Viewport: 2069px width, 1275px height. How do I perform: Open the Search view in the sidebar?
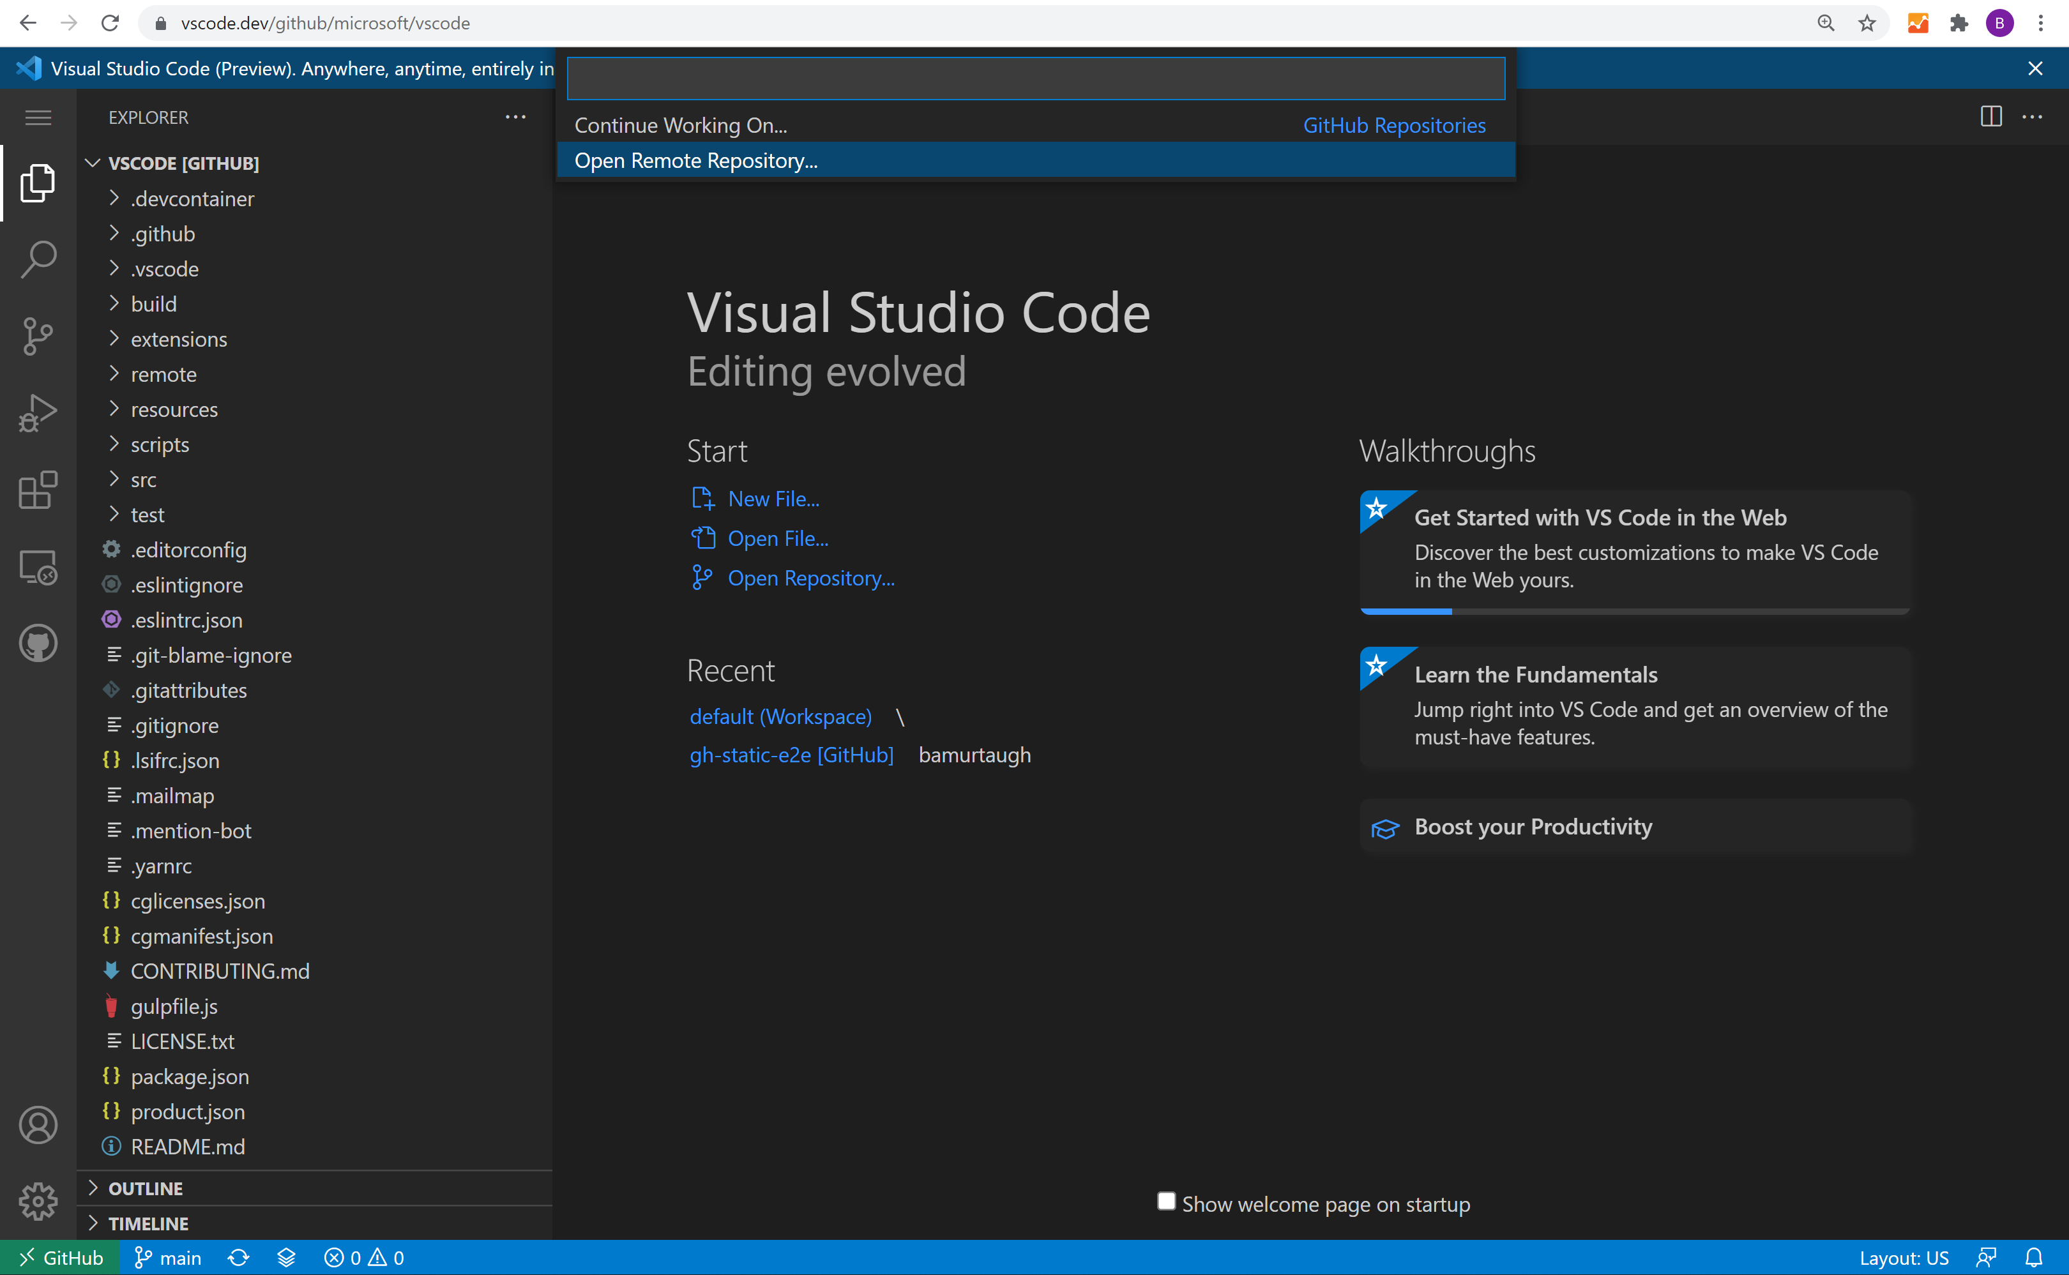[38, 260]
